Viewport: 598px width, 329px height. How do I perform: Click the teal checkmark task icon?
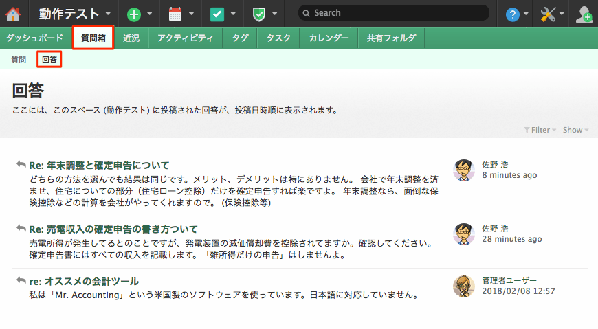point(217,14)
